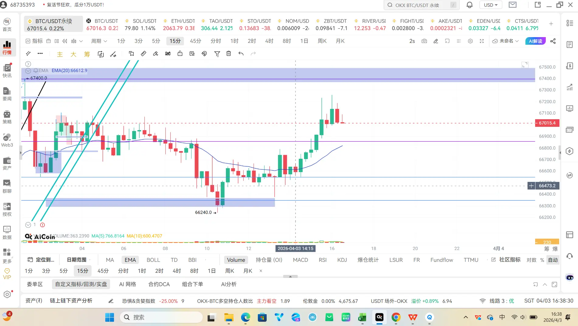Screen dimensions: 578x326
Task: Collapse the EMA indicator legend chevron
Action: [x=28, y=71]
